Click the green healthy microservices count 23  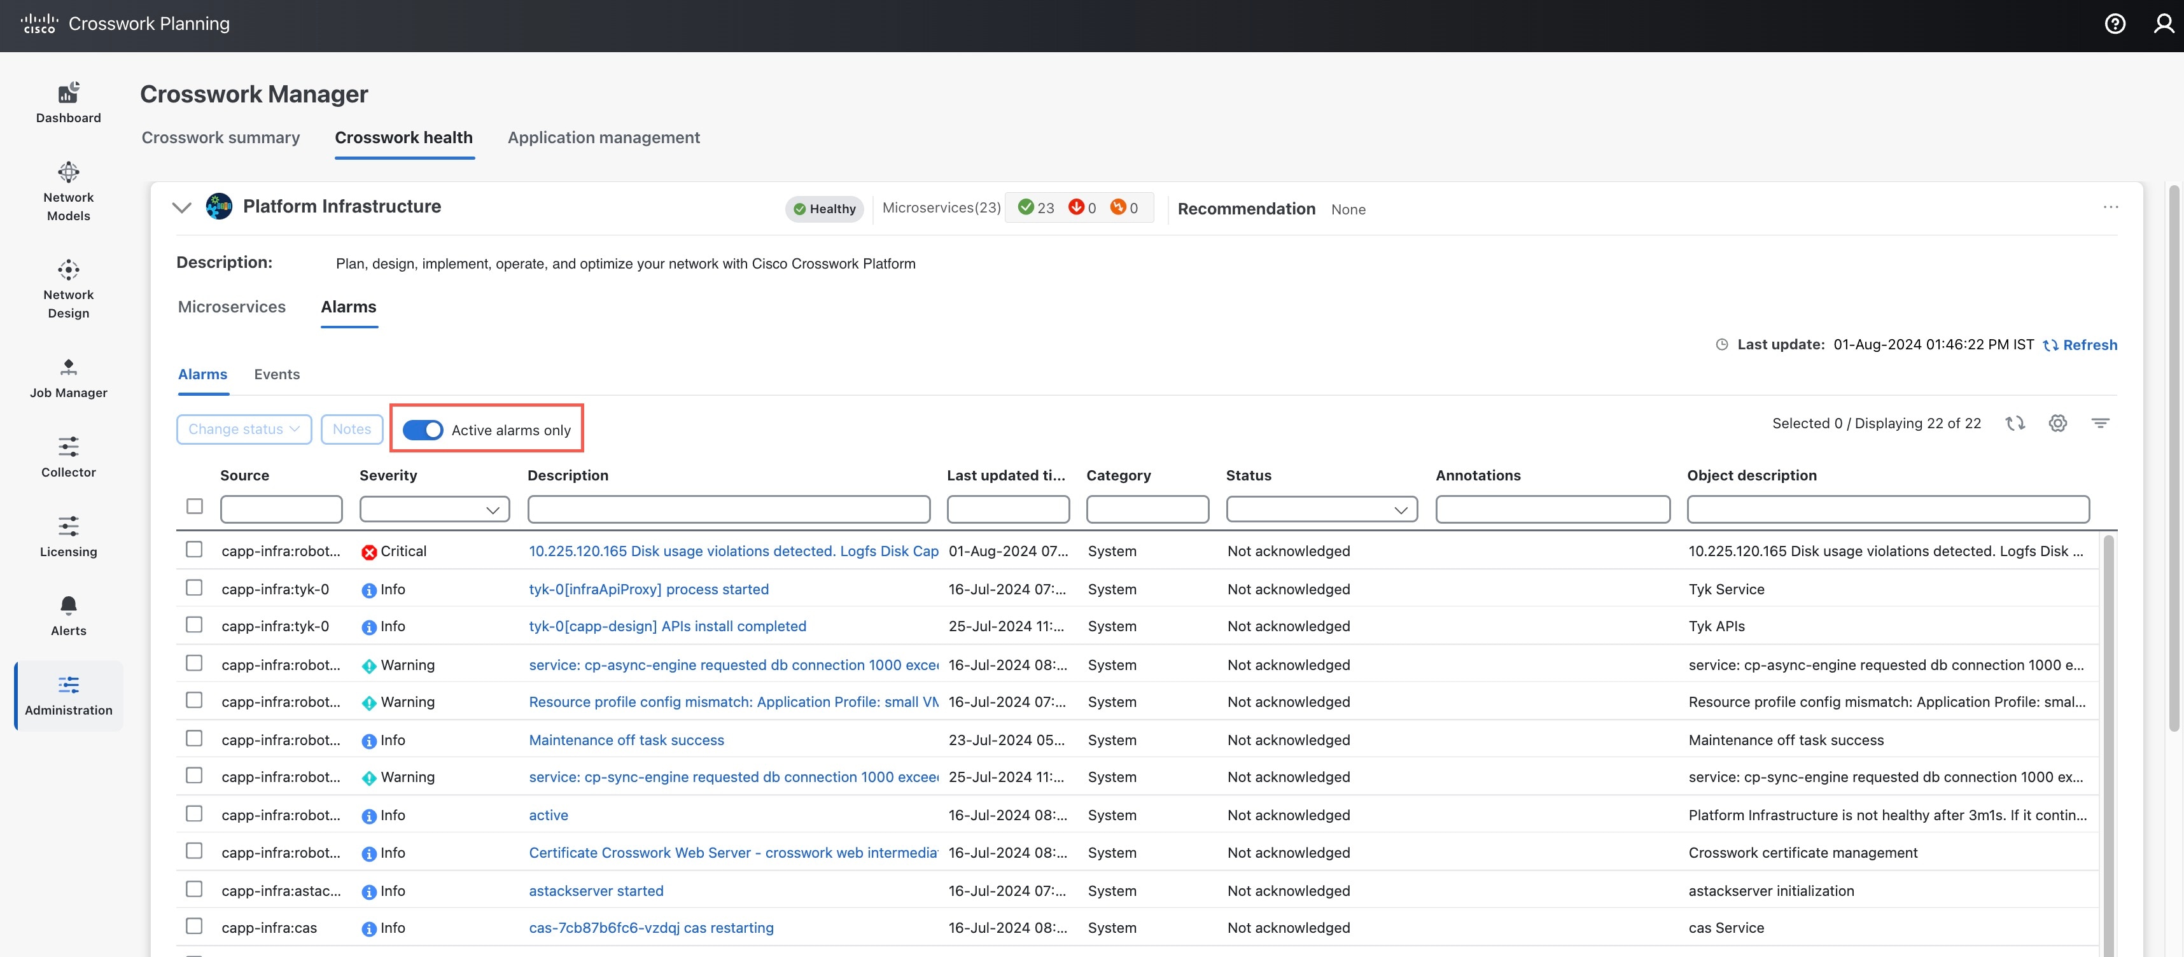pos(1036,207)
